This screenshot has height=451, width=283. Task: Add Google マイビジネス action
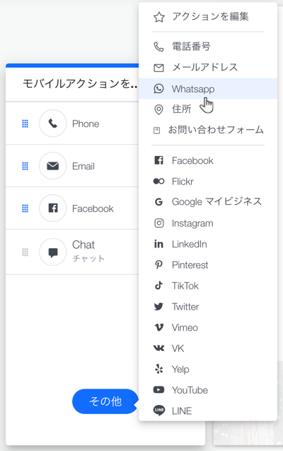208,201
